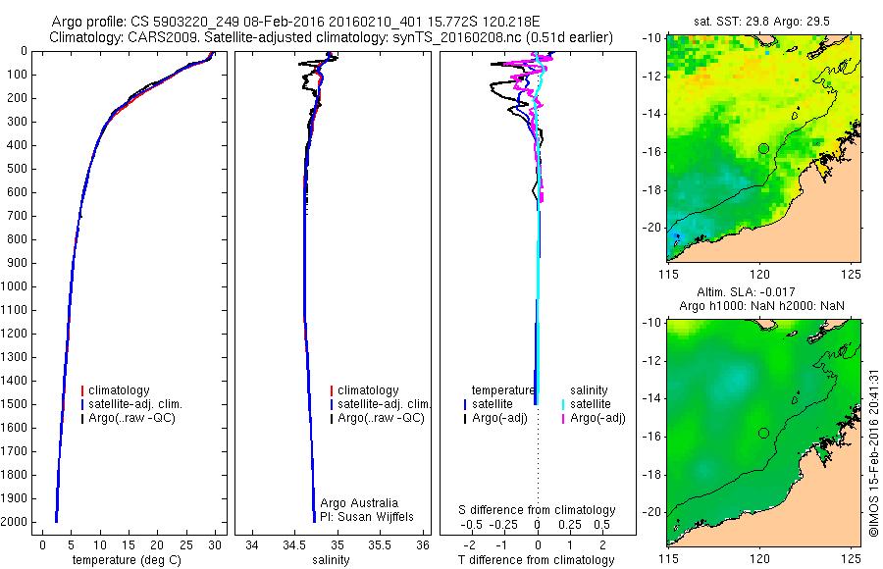Click blue satellite-adj. clim. marker in salinity legend
The image size is (883, 569).
[332, 404]
